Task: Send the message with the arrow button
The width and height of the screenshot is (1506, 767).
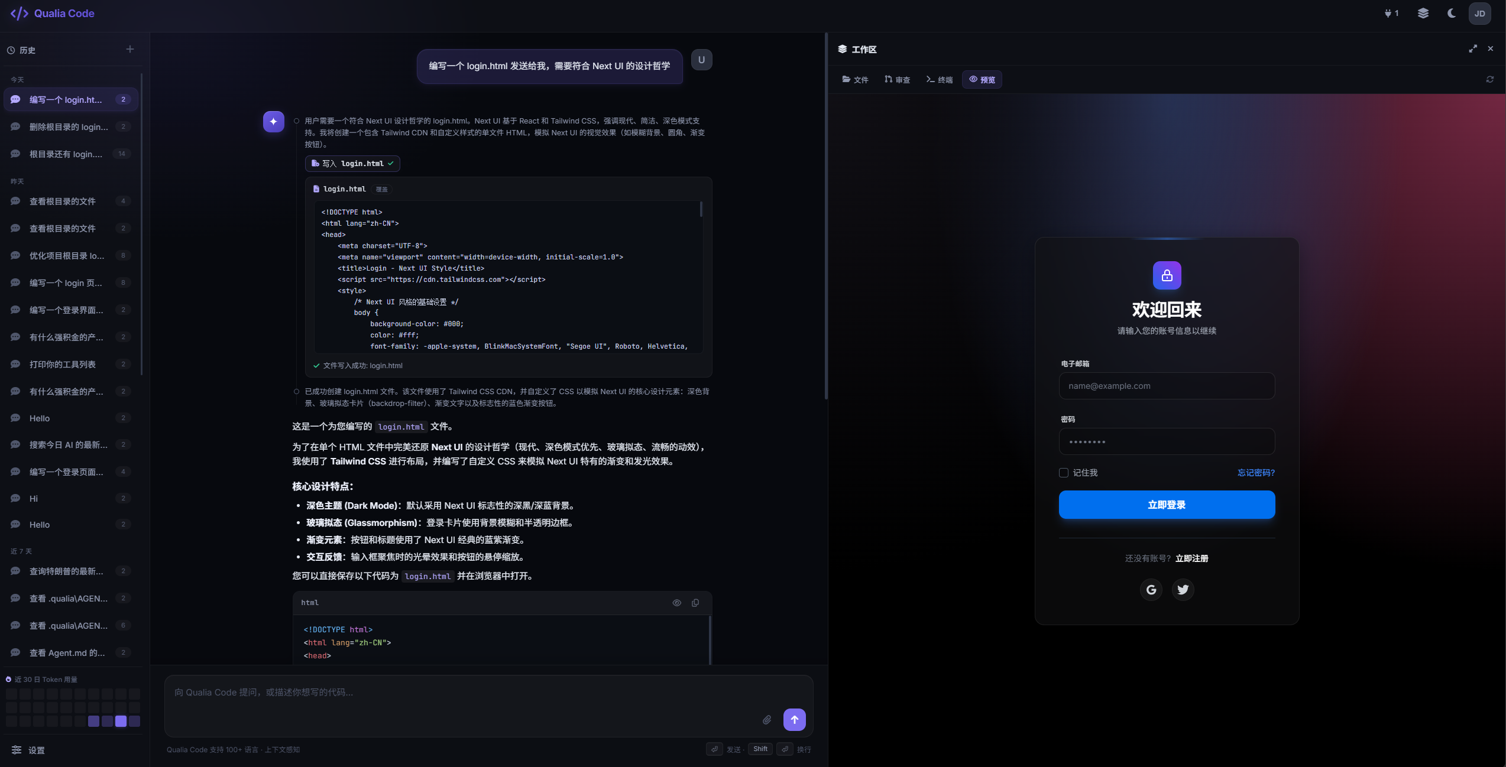Action: pos(795,720)
